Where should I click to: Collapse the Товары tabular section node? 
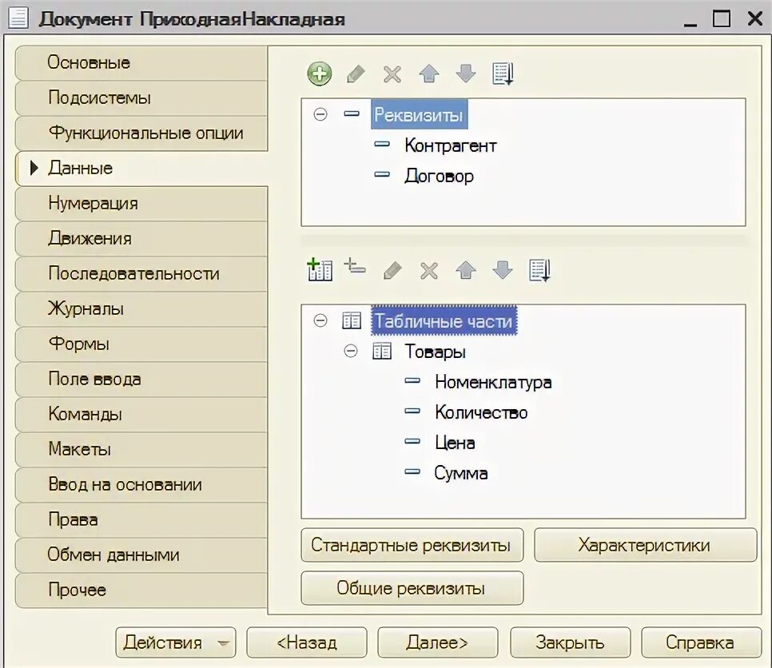(351, 351)
